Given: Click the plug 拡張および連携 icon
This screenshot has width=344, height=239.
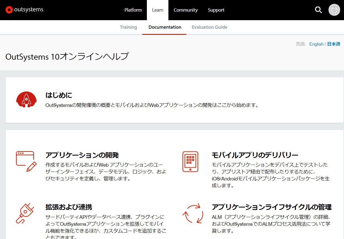Looking at the screenshot, I should click(x=25, y=213).
